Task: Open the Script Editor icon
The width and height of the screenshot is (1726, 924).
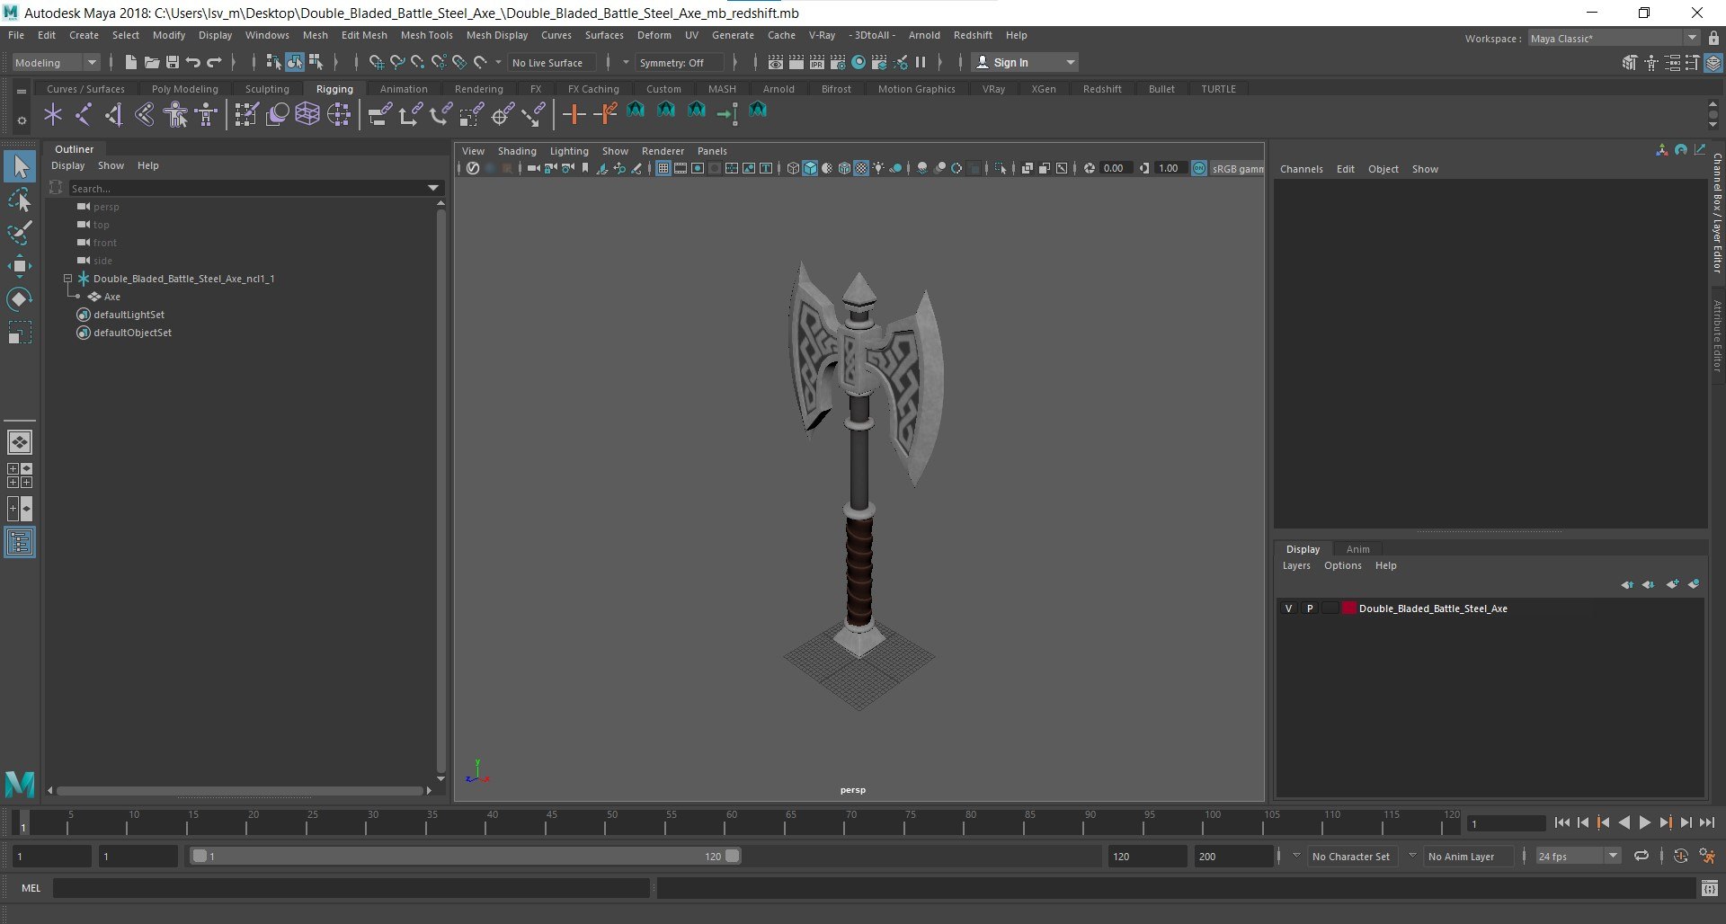Action: coord(1710,888)
